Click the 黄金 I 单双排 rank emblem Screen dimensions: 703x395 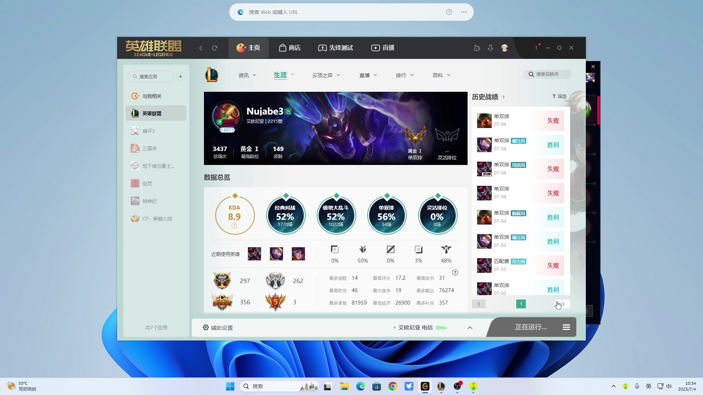click(415, 136)
